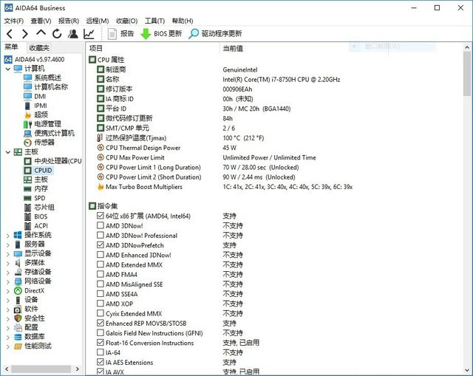Expand the 网络设备 tree node
473x376 pixels.
click(x=8, y=281)
